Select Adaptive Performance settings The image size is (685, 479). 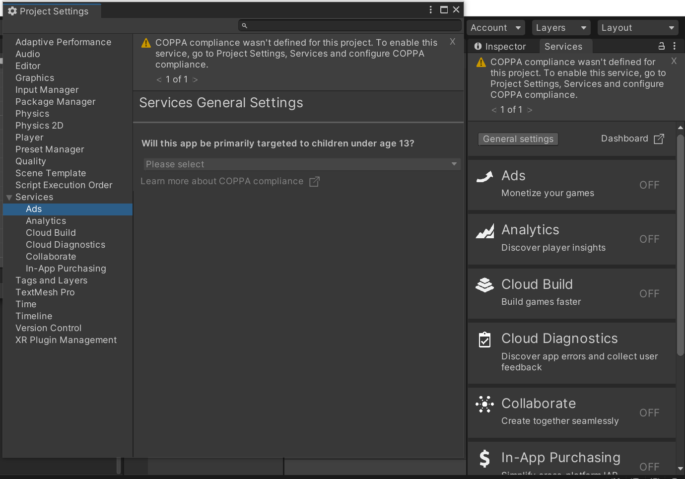coord(63,42)
